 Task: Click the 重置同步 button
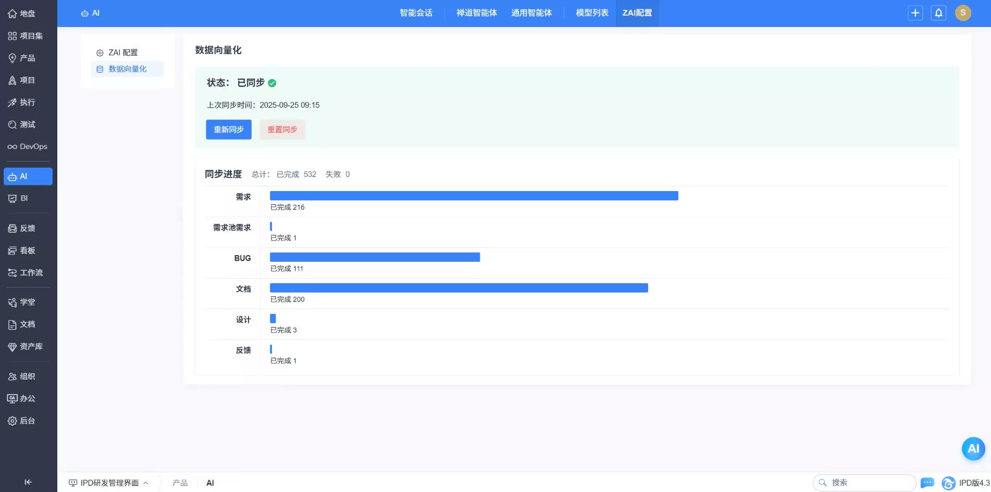click(282, 130)
